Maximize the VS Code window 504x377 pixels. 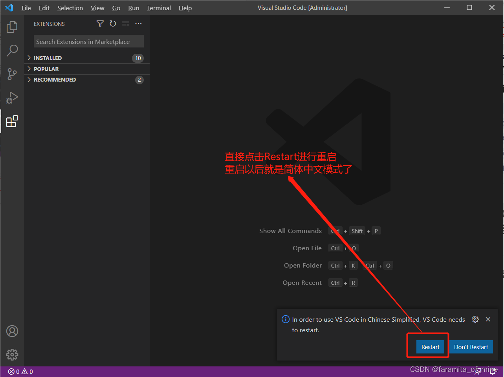pyautogui.click(x=469, y=8)
